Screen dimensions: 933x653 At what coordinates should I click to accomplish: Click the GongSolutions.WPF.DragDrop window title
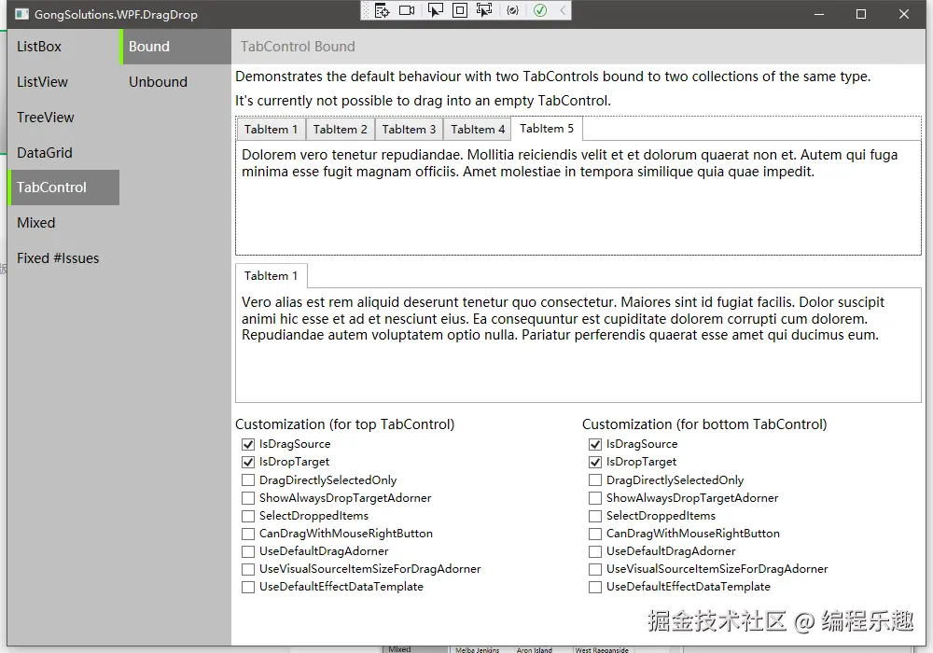pyautogui.click(x=116, y=14)
